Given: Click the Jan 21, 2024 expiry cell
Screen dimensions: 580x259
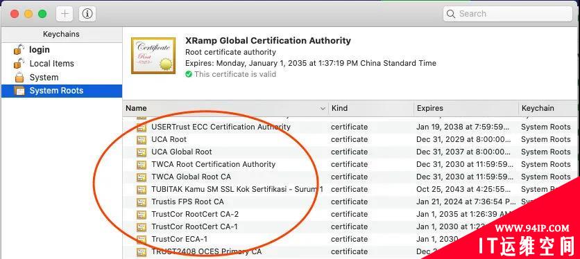Looking at the screenshot, I should [466, 202].
